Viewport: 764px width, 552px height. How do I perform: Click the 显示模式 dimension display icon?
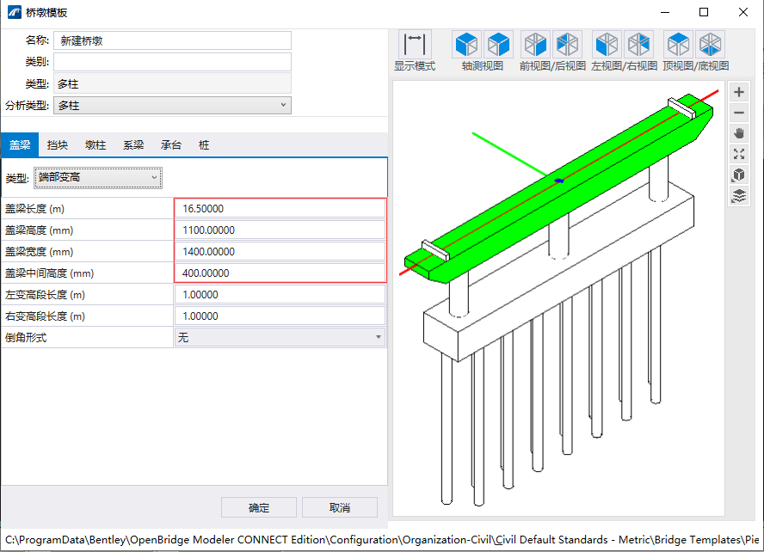(x=415, y=44)
